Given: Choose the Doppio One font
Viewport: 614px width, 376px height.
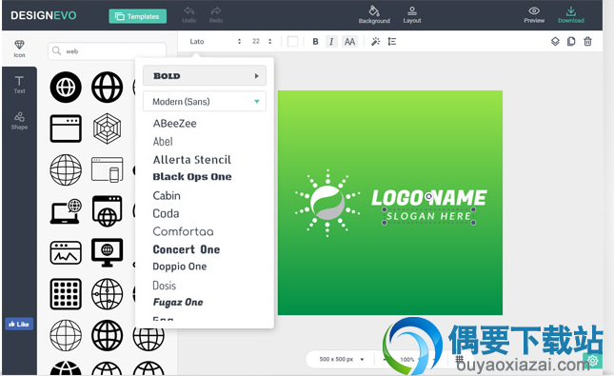Looking at the screenshot, I should click(x=179, y=267).
